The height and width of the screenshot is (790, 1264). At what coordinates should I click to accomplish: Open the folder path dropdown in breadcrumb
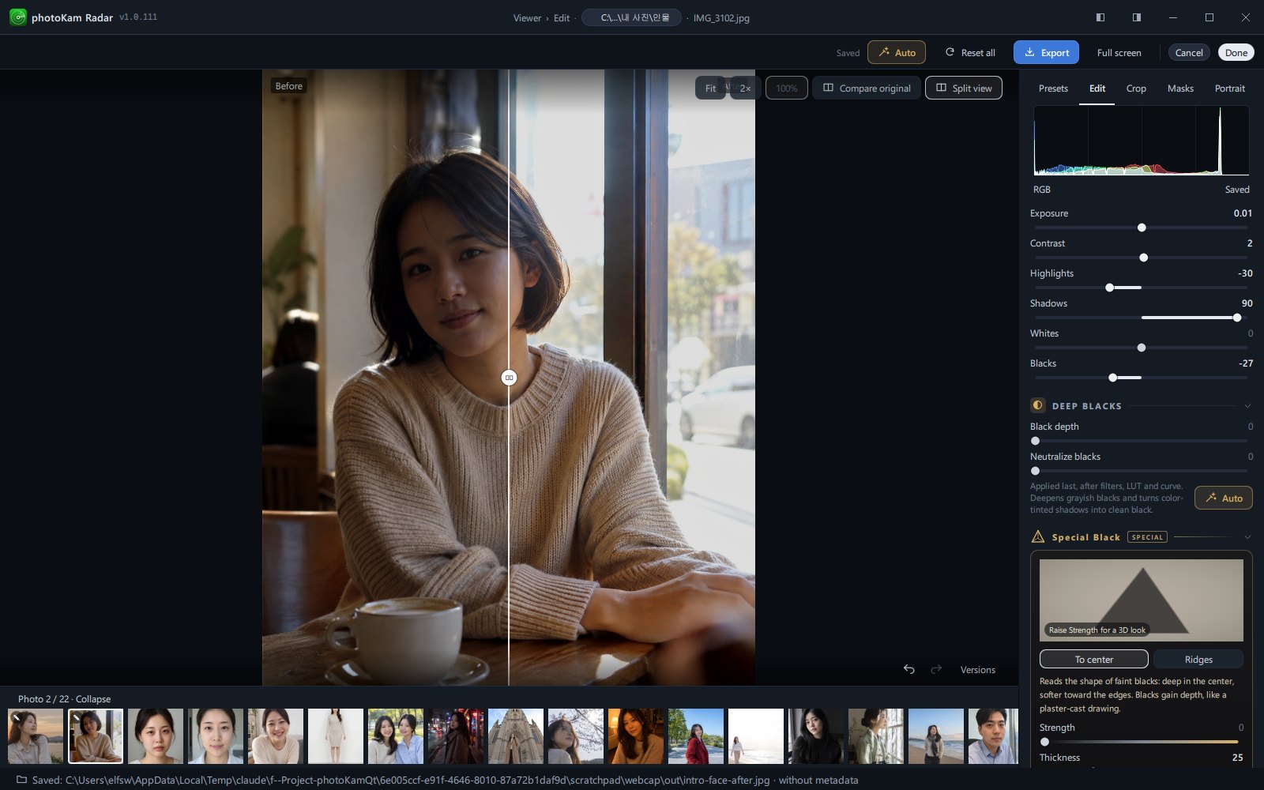632,17
